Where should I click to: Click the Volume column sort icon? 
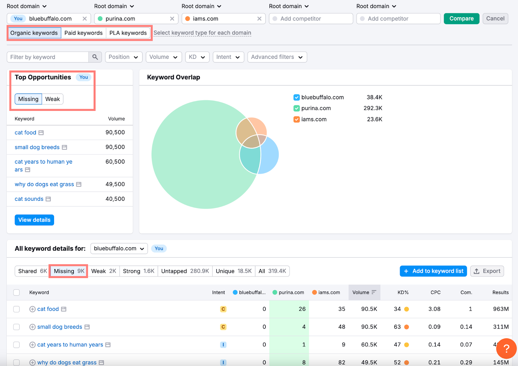[x=374, y=292]
